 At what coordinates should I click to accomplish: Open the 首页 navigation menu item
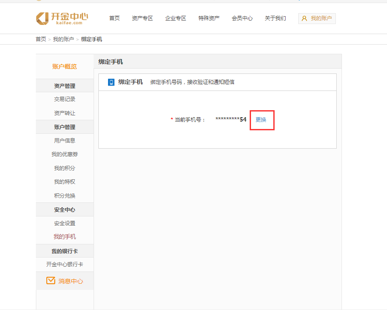coord(115,18)
